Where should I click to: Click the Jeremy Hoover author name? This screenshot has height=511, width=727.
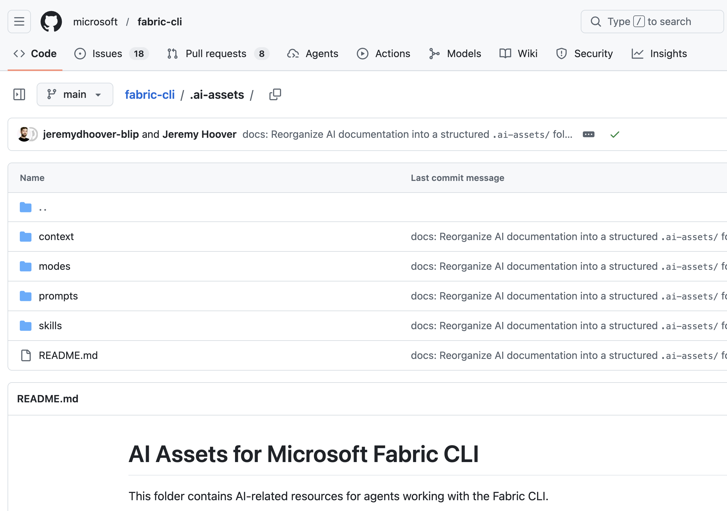(x=200, y=134)
